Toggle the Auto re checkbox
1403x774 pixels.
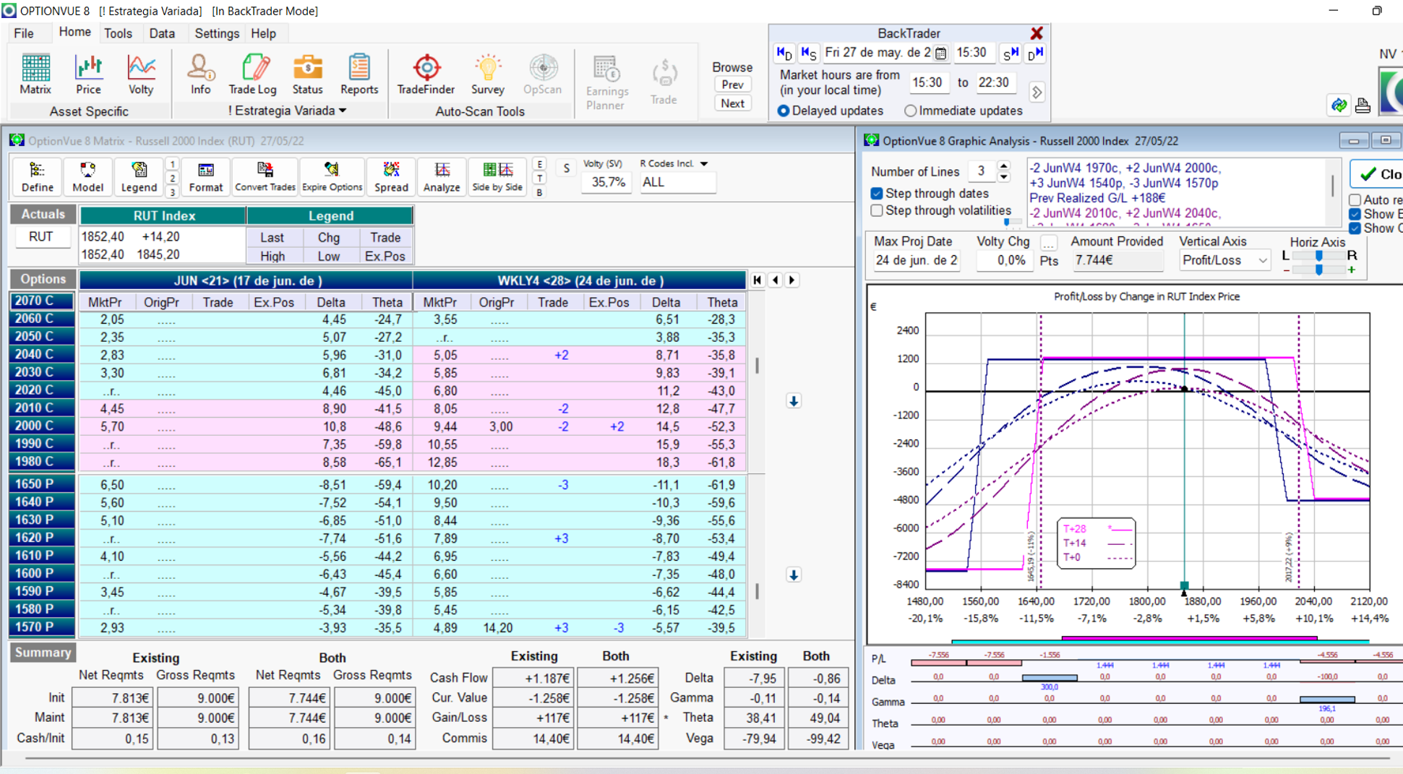pyautogui.click(x=1355, y=200)
